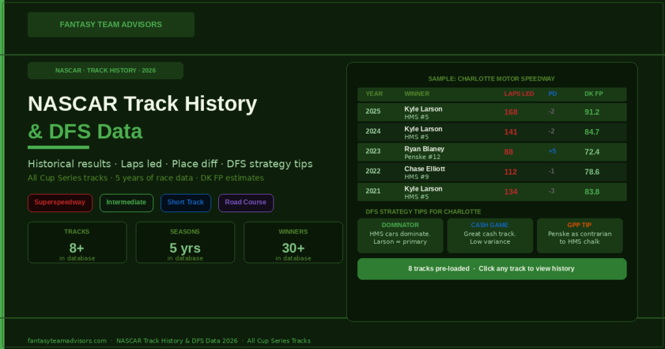Select the Superspeedway track type tag

pyautogui.click(x=60, y=203)
